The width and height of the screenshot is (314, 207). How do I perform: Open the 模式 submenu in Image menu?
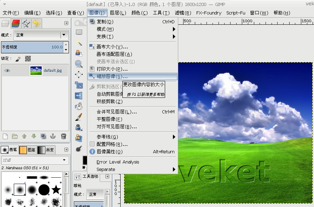133,29
